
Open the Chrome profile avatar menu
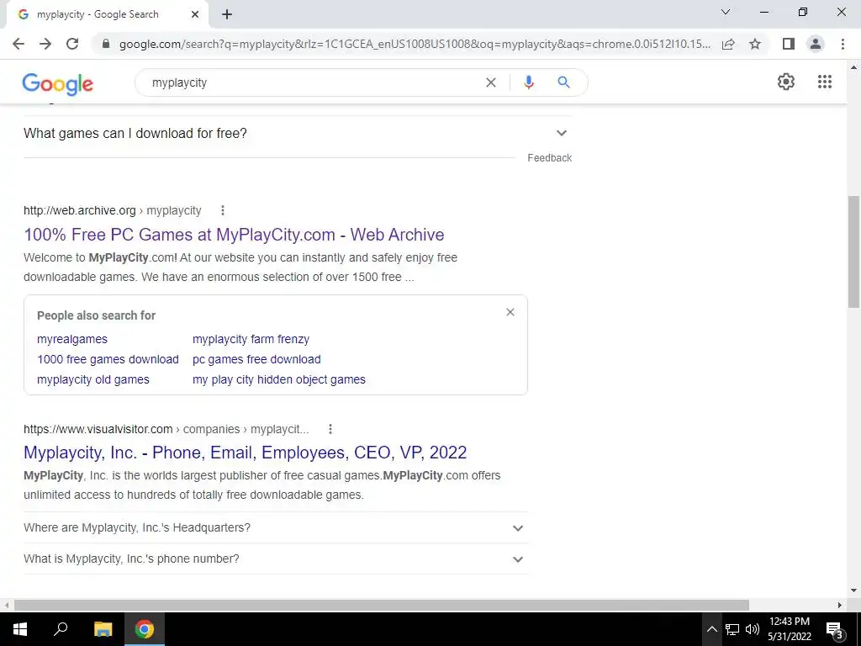coord(816,44)
